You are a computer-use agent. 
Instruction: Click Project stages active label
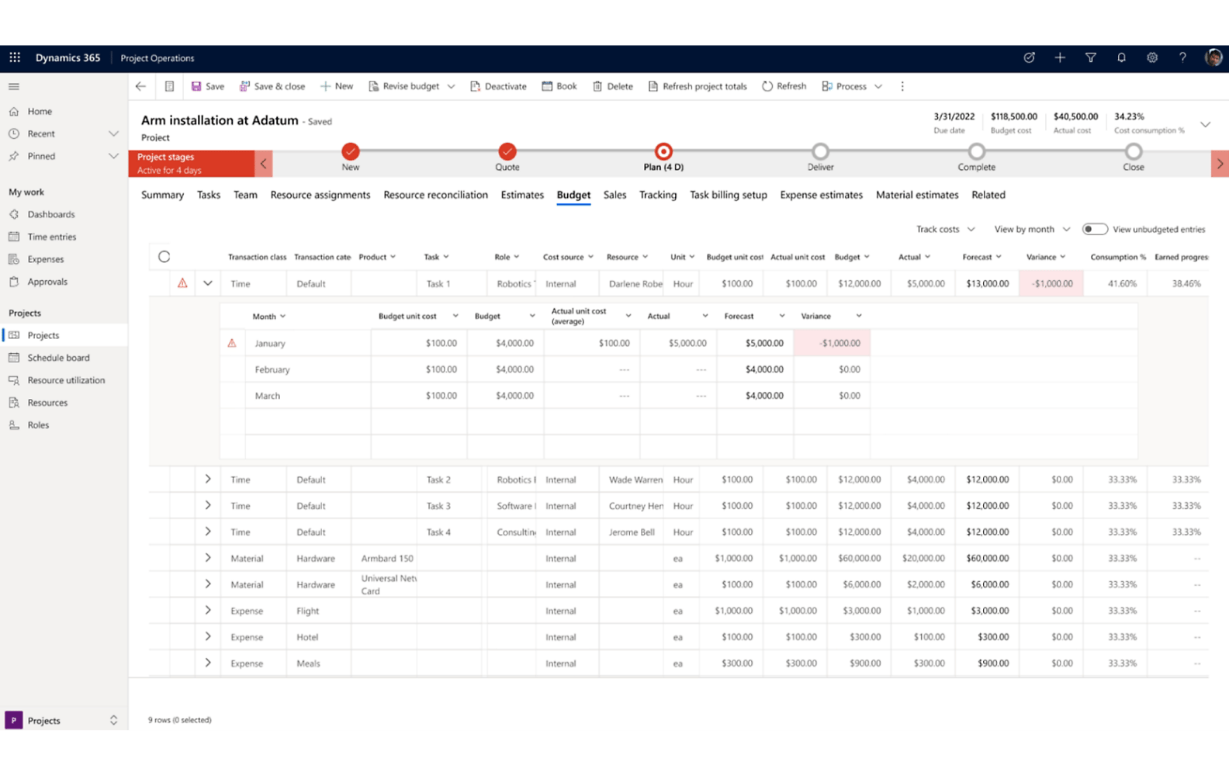click(x=191, y=164)
